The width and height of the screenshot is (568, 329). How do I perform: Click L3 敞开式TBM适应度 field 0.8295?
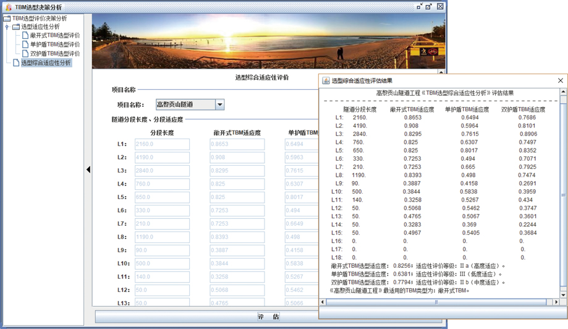point(237,170)
